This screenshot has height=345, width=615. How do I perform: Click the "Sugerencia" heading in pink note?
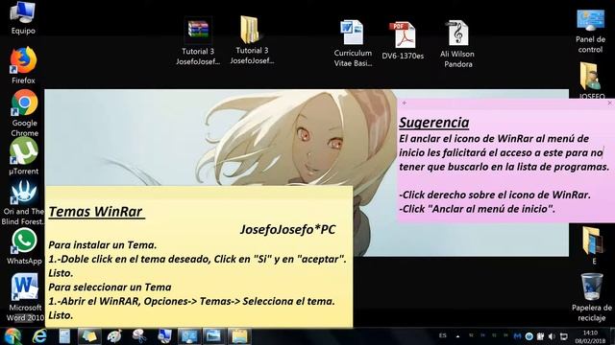pos(433,123)
